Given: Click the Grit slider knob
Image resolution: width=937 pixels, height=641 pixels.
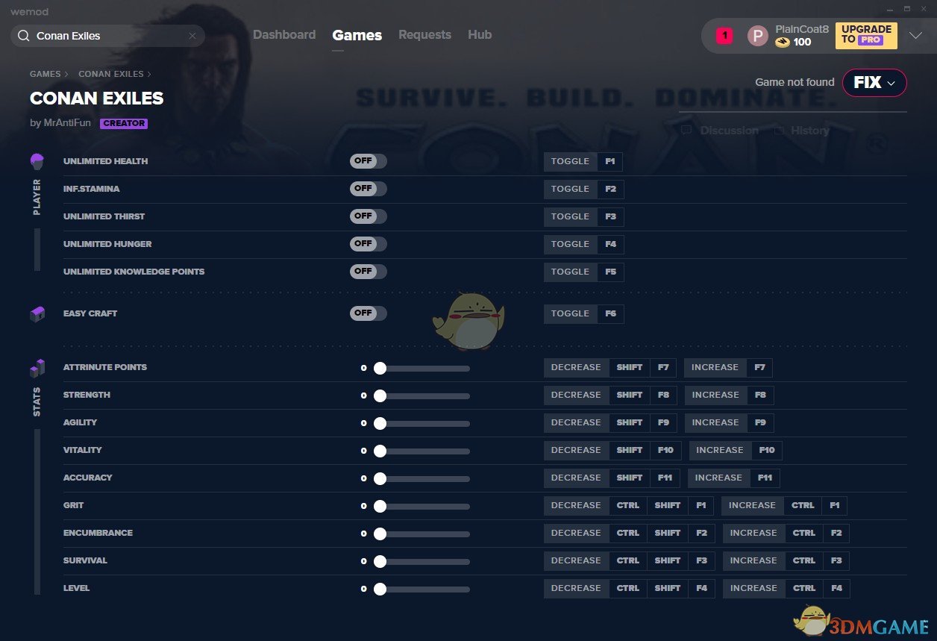Looking at the screenshot, I should tap(380, 506).
